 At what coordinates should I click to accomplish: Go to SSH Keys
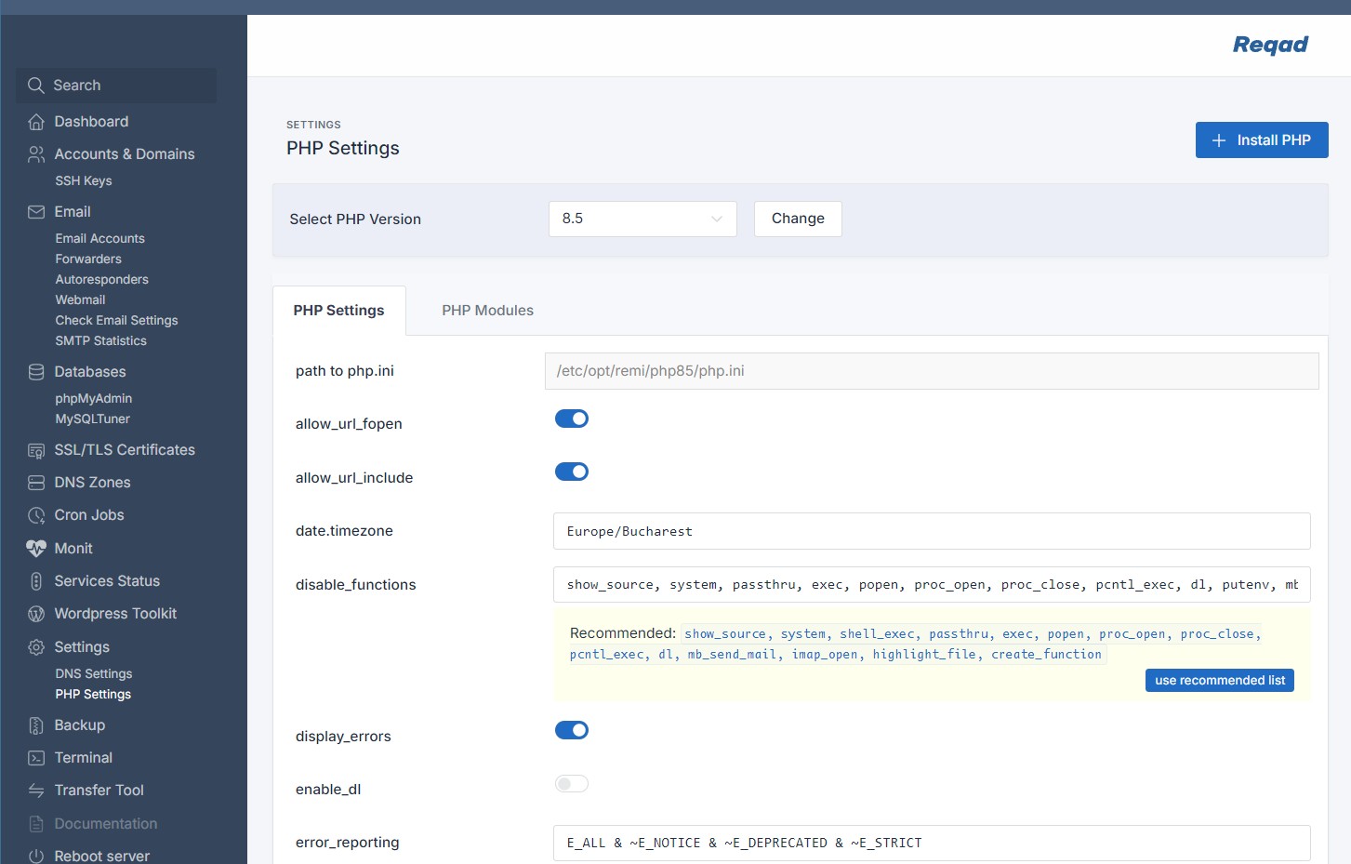click(84, 181)
